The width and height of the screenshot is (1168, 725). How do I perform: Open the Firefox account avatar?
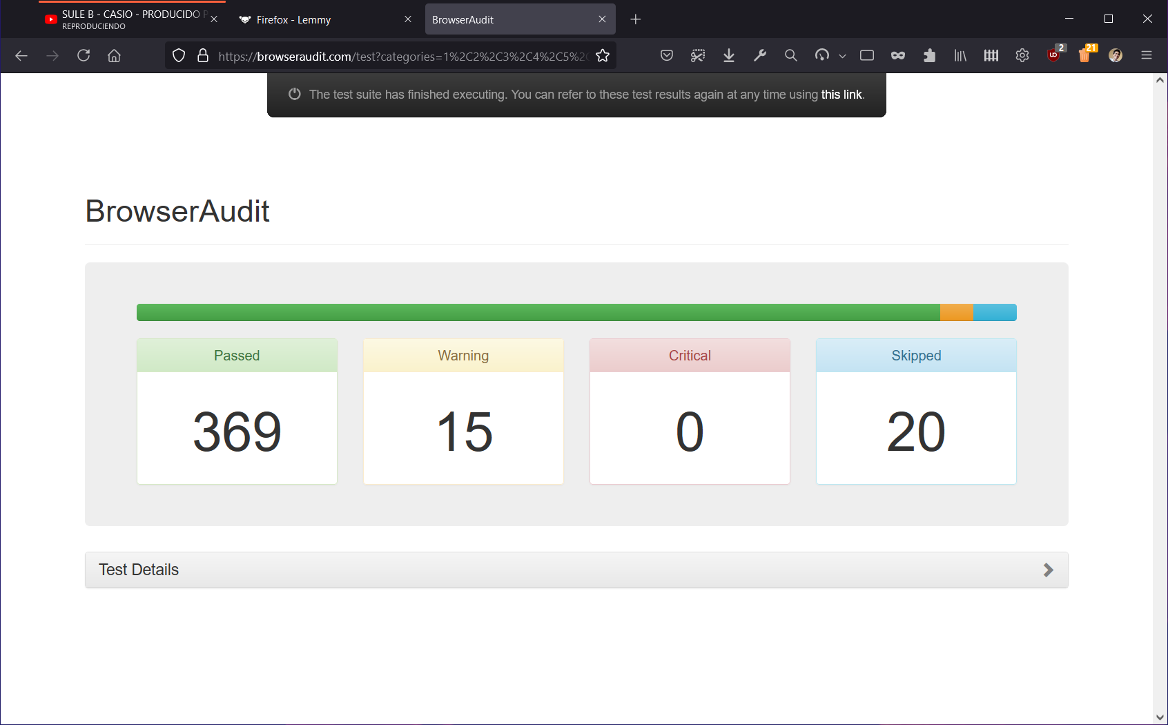pyautogui.click(x=1116, y=56)
